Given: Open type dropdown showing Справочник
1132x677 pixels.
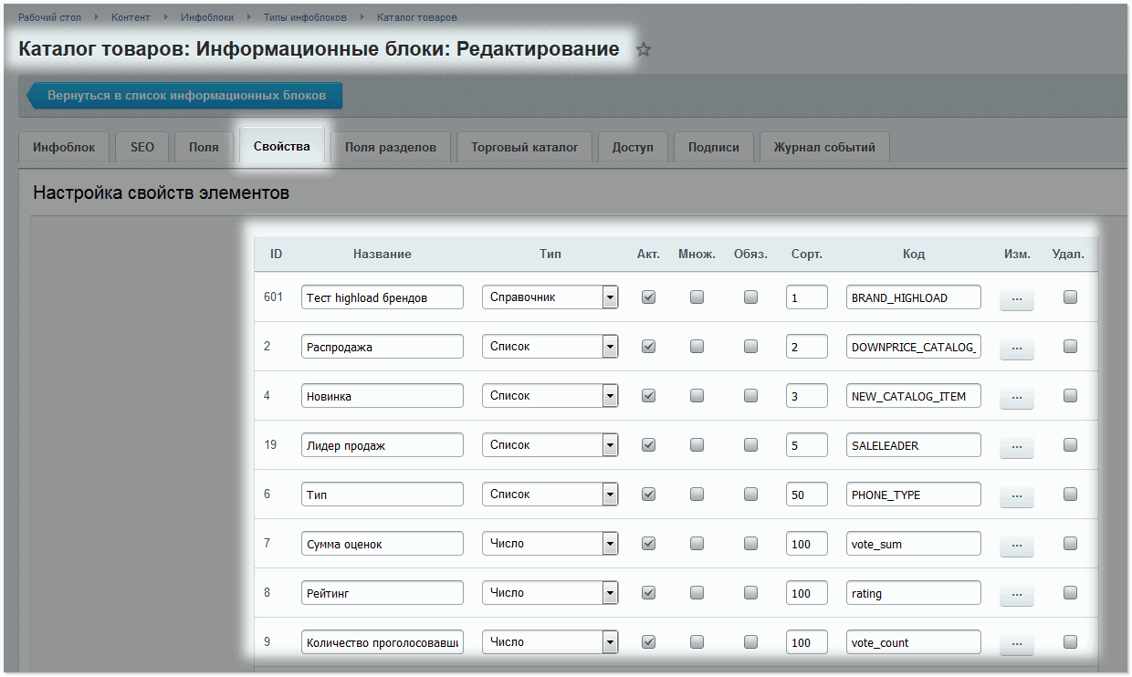Looking at the screenshot, I should coord(550,297).
